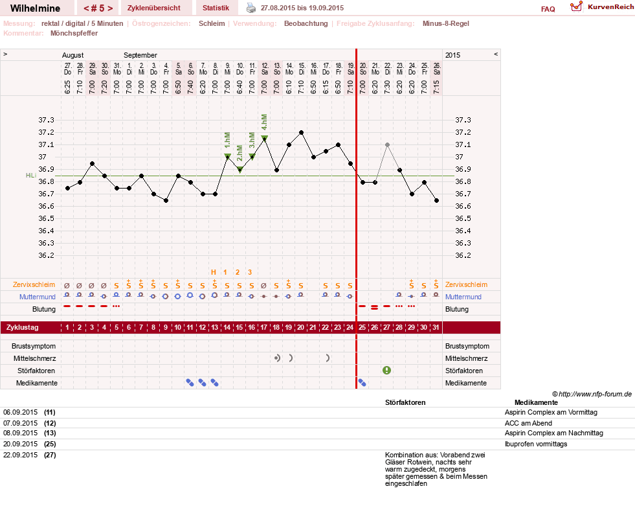Open the Statistik tab
Image resolution: width=635 pixels, height=517 pixels.
(x=216, y=8)
